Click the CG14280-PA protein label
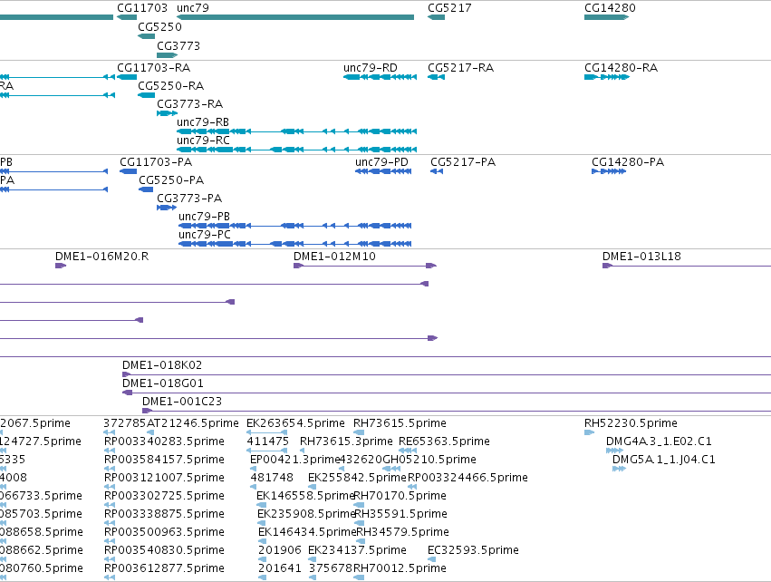Image resolution: width=771 pixels, height=582 pixels. (x=628, y=162)
